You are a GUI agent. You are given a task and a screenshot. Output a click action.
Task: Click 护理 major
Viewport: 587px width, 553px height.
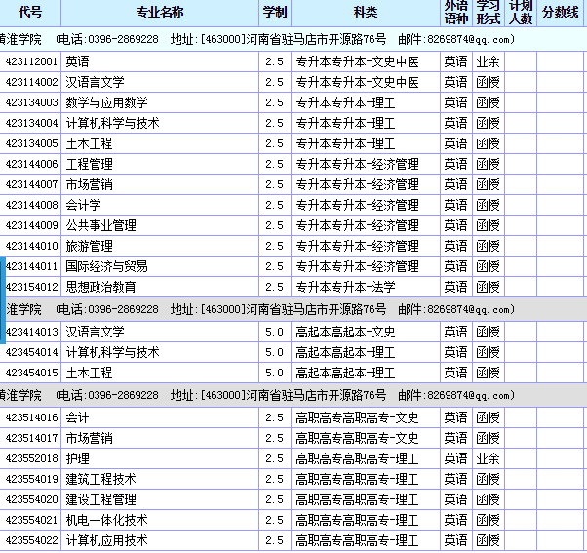click(x=77, y=458)
